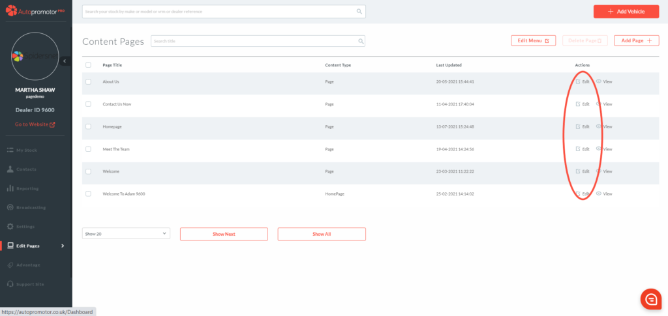This screenshot has width=668, height=316.
Task: Click the edit icon for Meet The Team
Action: tap(578, 149)
